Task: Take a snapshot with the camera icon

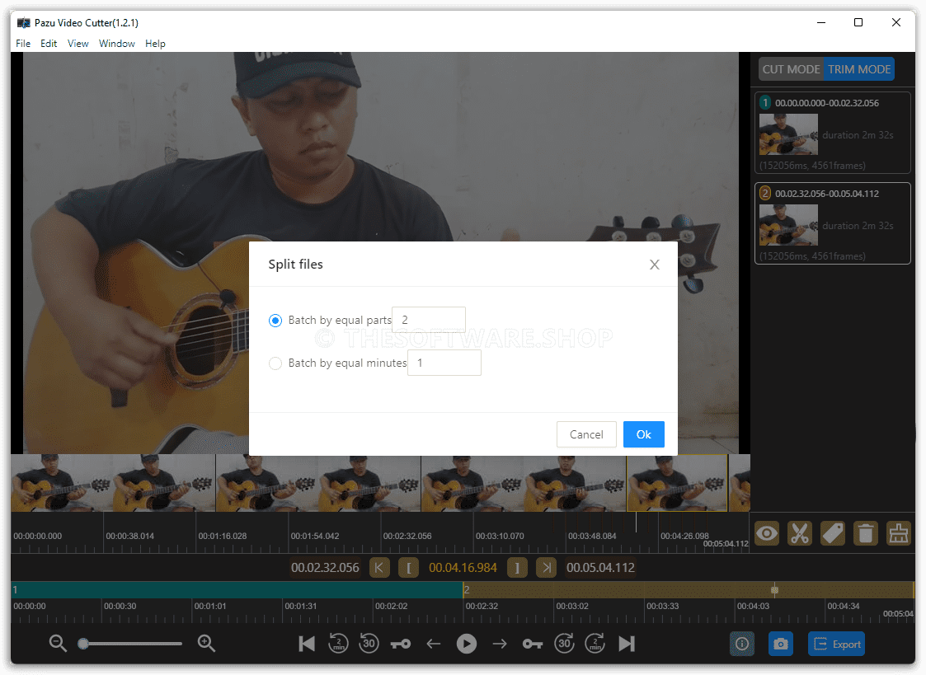Action: 781,644
